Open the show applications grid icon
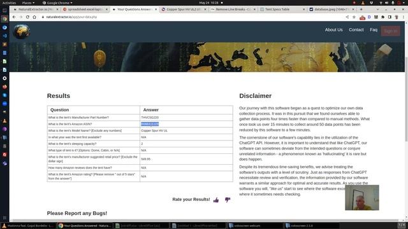The height and width of the screenshot is (229, 408). click(x=4, y=218)
